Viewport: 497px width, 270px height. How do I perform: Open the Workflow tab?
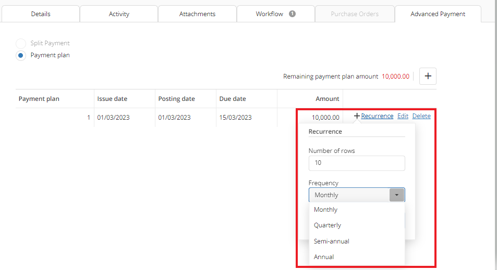(269, 14)
